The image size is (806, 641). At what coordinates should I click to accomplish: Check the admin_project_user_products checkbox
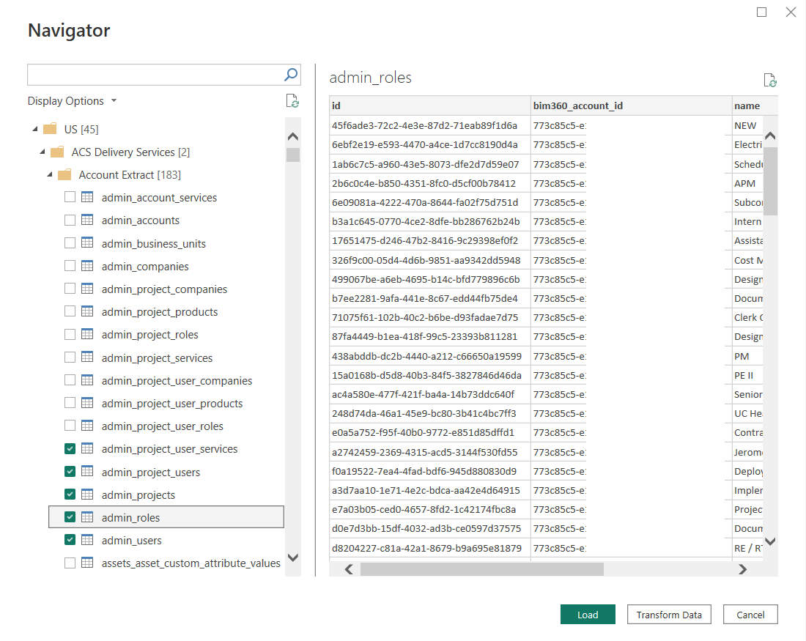point(70,403)
